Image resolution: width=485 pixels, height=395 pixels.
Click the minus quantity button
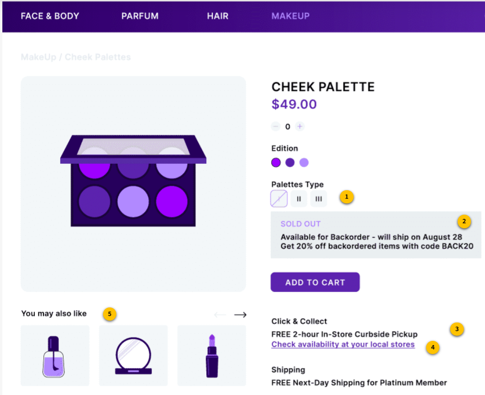[276, 127]
